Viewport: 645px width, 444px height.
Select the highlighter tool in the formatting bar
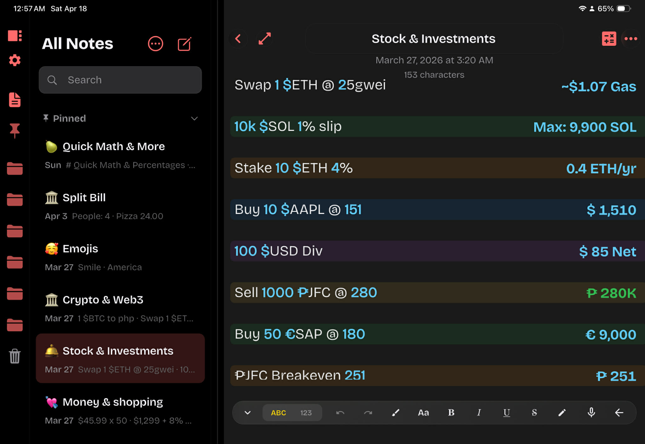(x=396, y=413)
